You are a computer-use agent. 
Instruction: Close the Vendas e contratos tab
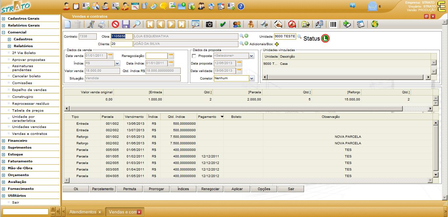coord(139,212)
